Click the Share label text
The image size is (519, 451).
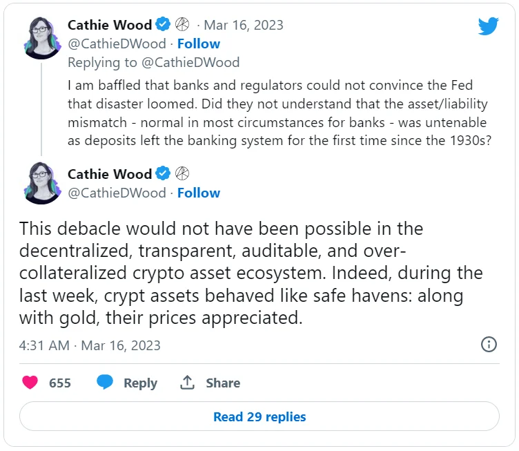[x=223, y=383]
